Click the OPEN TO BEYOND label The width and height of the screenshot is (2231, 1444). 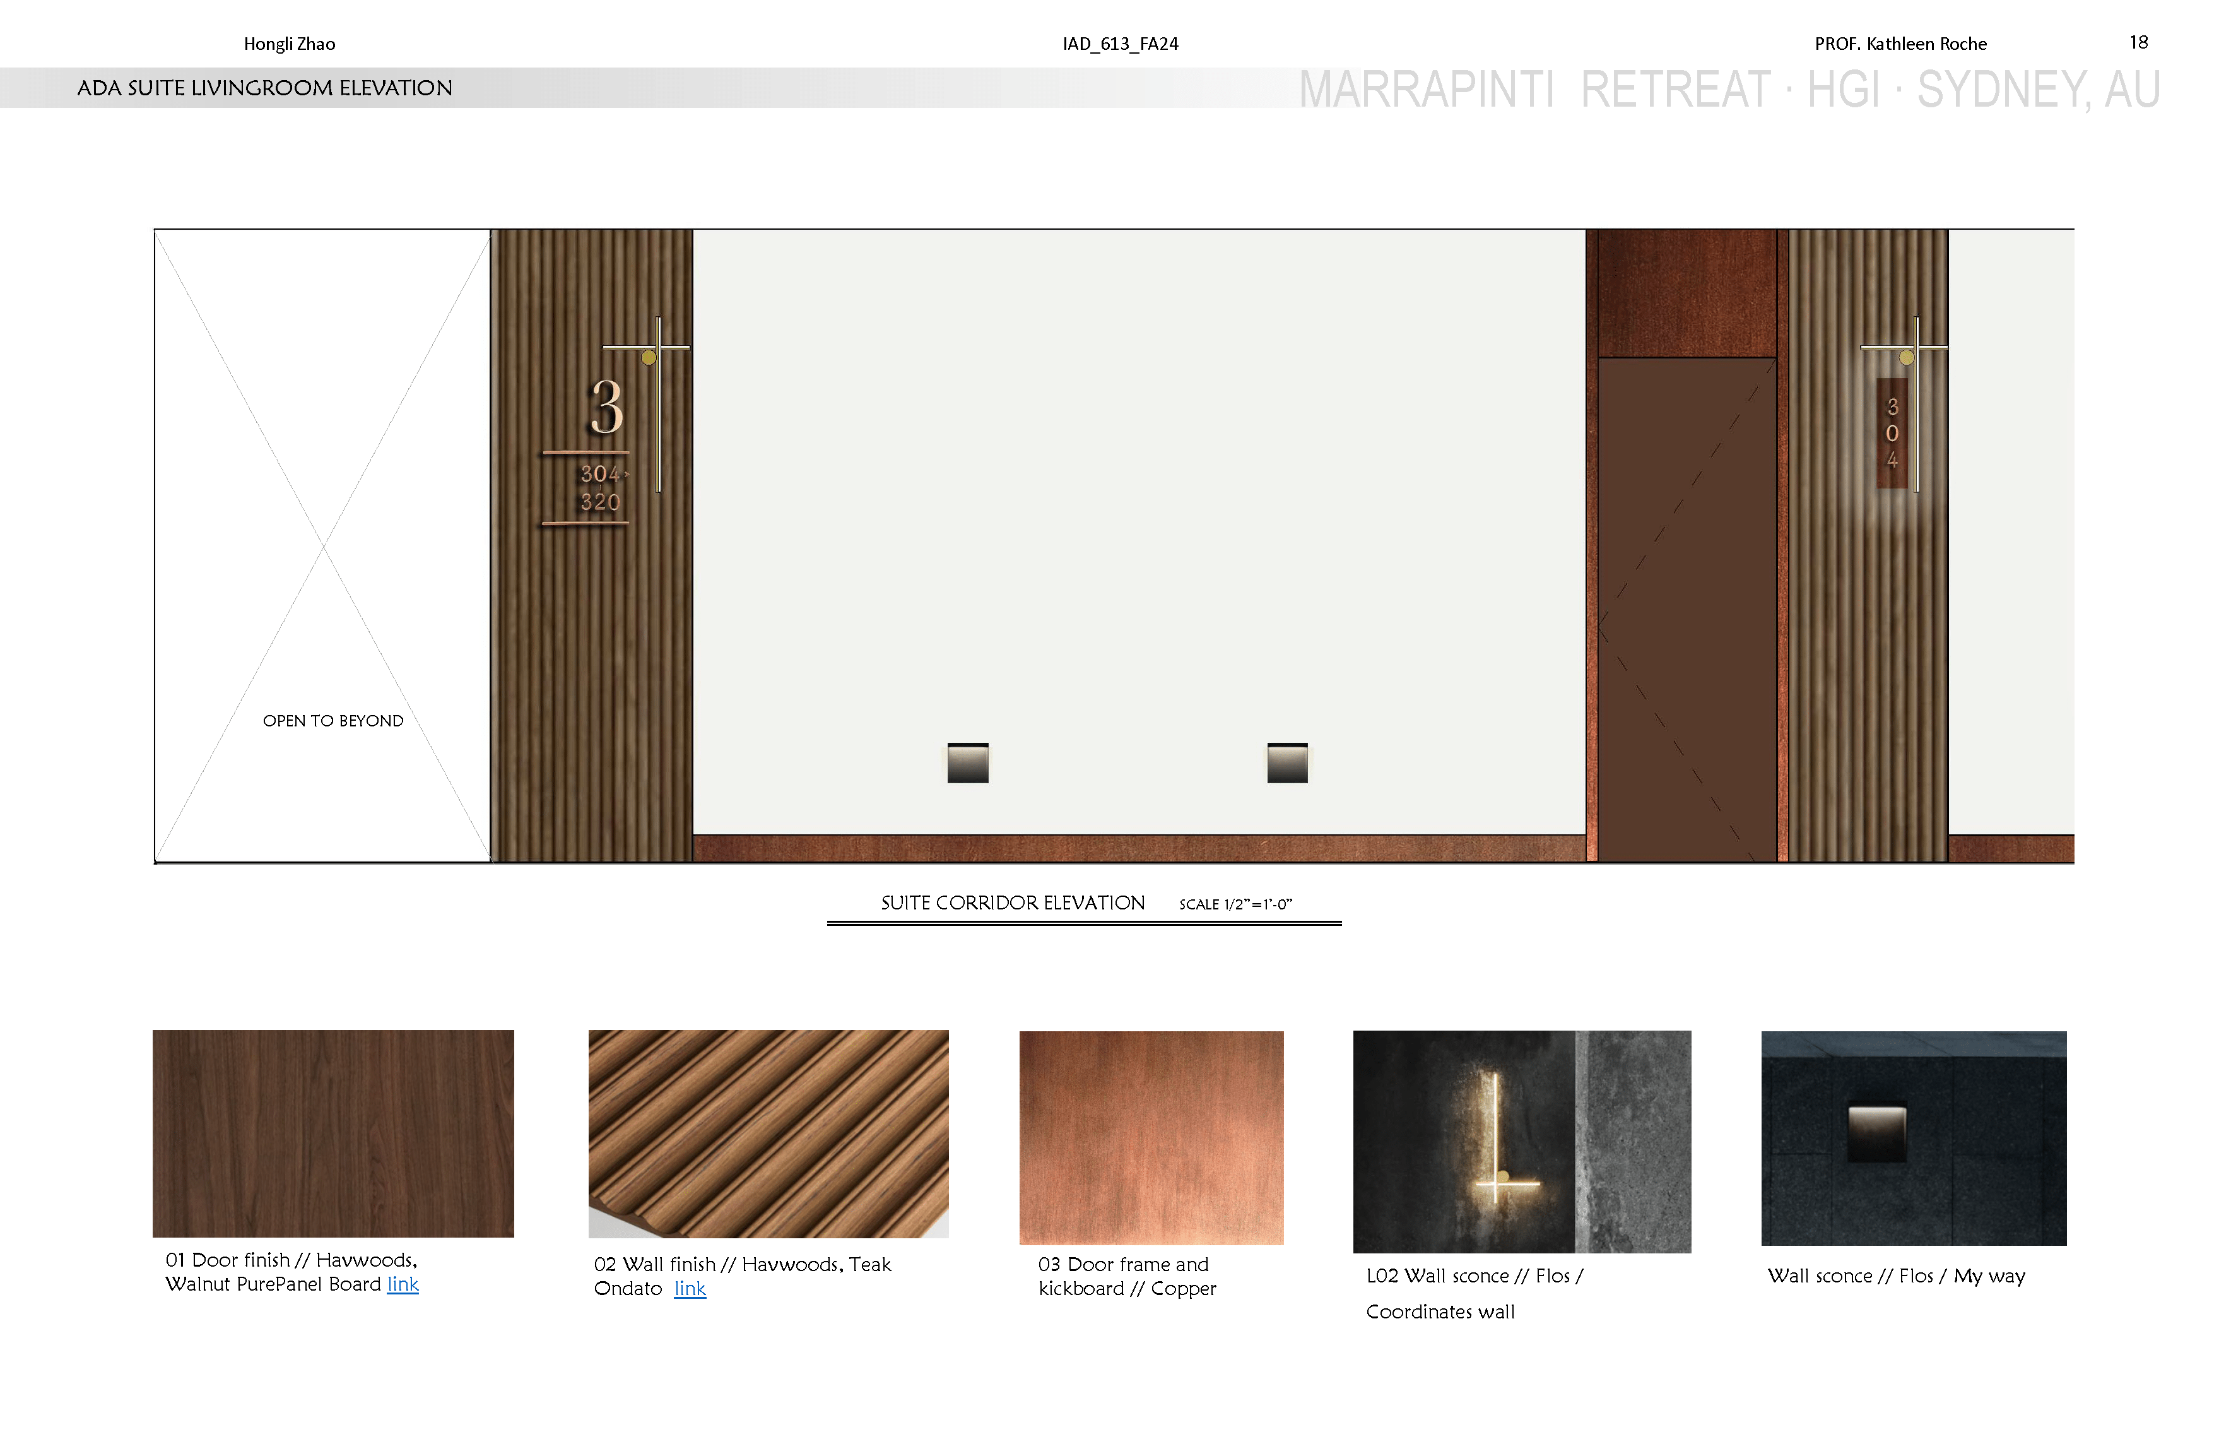[333, 720]
